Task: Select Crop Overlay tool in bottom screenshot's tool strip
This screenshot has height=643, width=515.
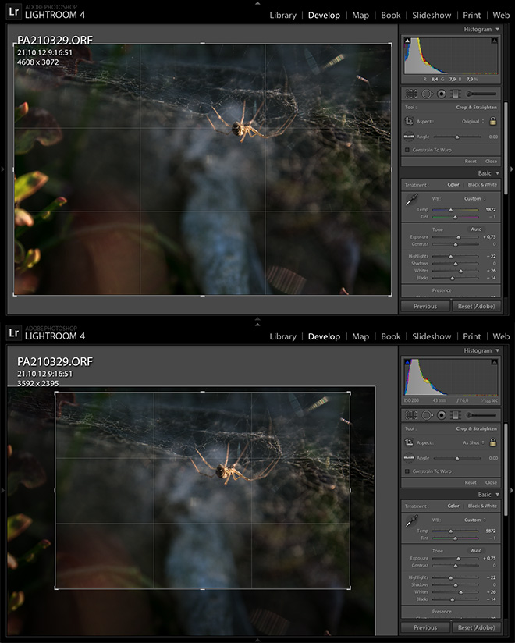Action: pyautogui.click(x=411, y=415)
